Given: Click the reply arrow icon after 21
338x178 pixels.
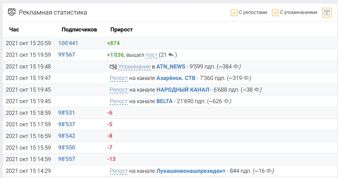Looking at the screenshot, I should [x=171, y=55].
